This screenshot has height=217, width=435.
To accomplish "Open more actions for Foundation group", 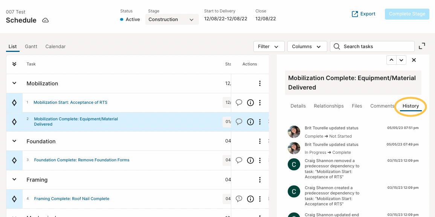I will pyautogui.click(x=259, y=141).
